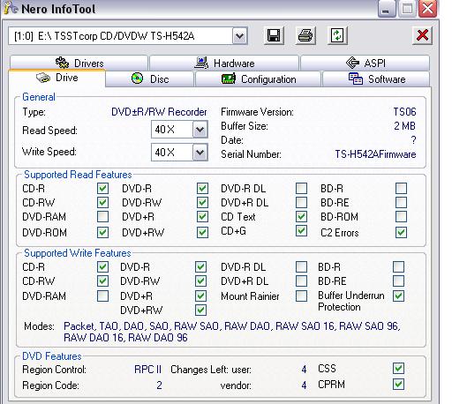Toggle CD-R checkbox under Supported Read Features
The height and width of the screenshot is (404, 452).
click(102, 189)
